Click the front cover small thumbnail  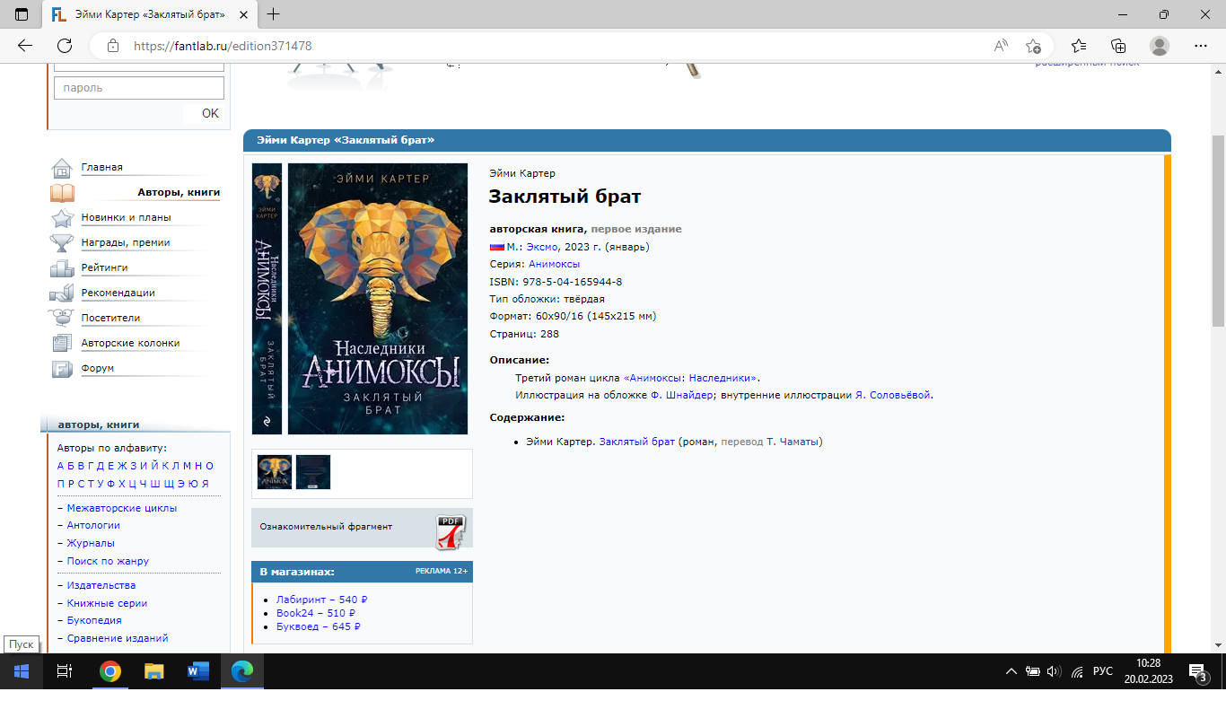click(275, 472)
